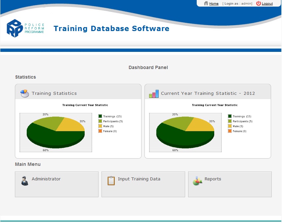Click the Training Statistics pie icon
The width and height of the screenshot is (282, 223).
[x=24, y=93]
